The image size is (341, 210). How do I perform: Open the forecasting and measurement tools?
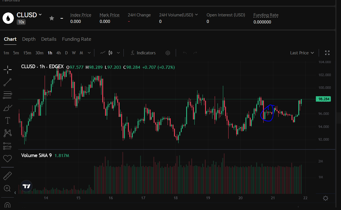[7, 146]
